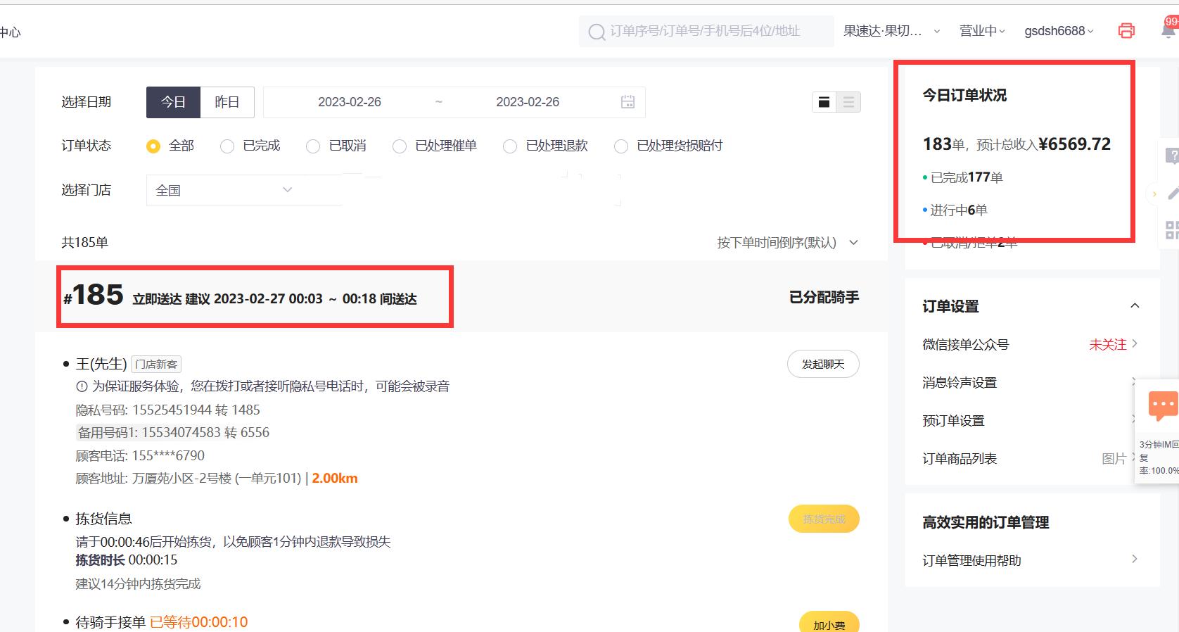Click the ¥6569.72 estimated income figure
1179x632 pixels.
click(x=1075, y=144)
